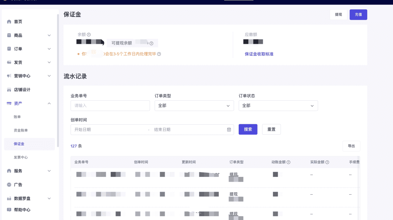This screenshot has width=393, height=220.
Task: Select the 发票中心 submenu item
Action: coord(21,157)
